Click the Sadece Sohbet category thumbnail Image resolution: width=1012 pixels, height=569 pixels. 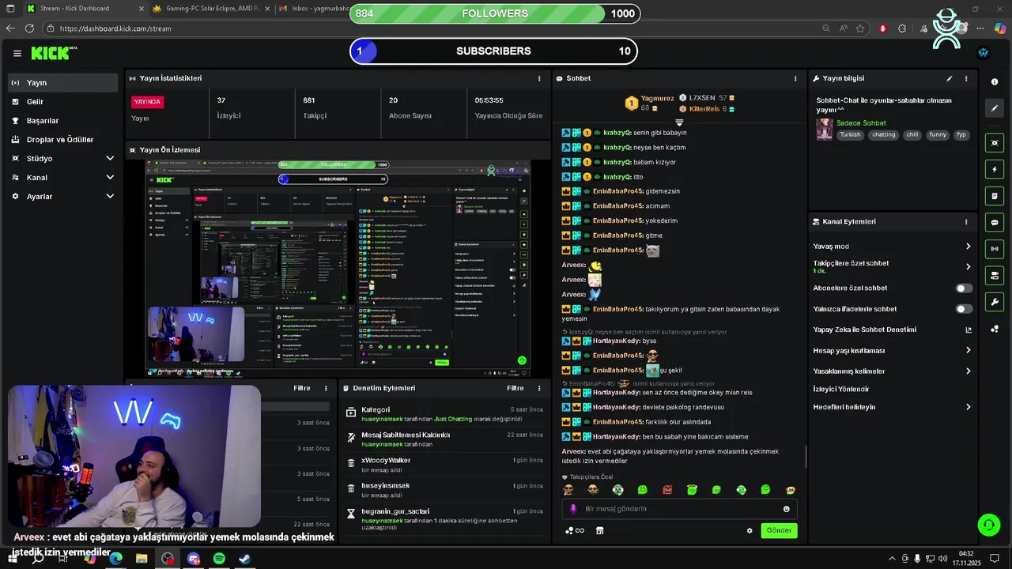[825, 130]
